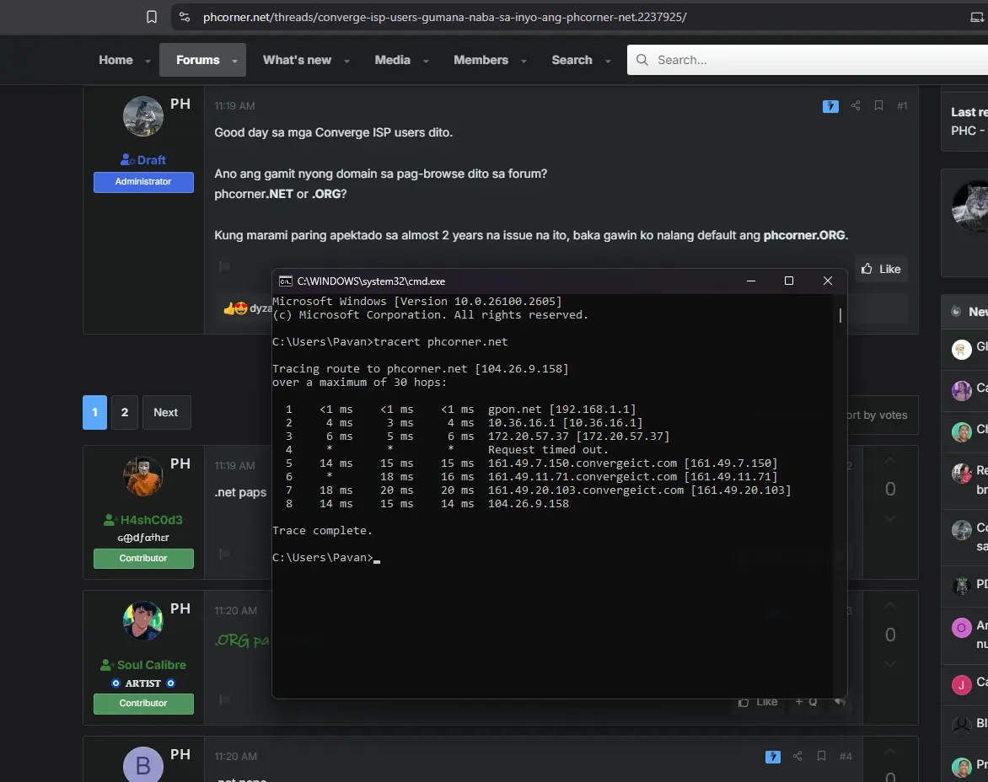Screen dimensions: 988x782
Task: Downvote Soul Calibre's reply with down arrow
Action: pyautogui.click(x=889, y=664)
